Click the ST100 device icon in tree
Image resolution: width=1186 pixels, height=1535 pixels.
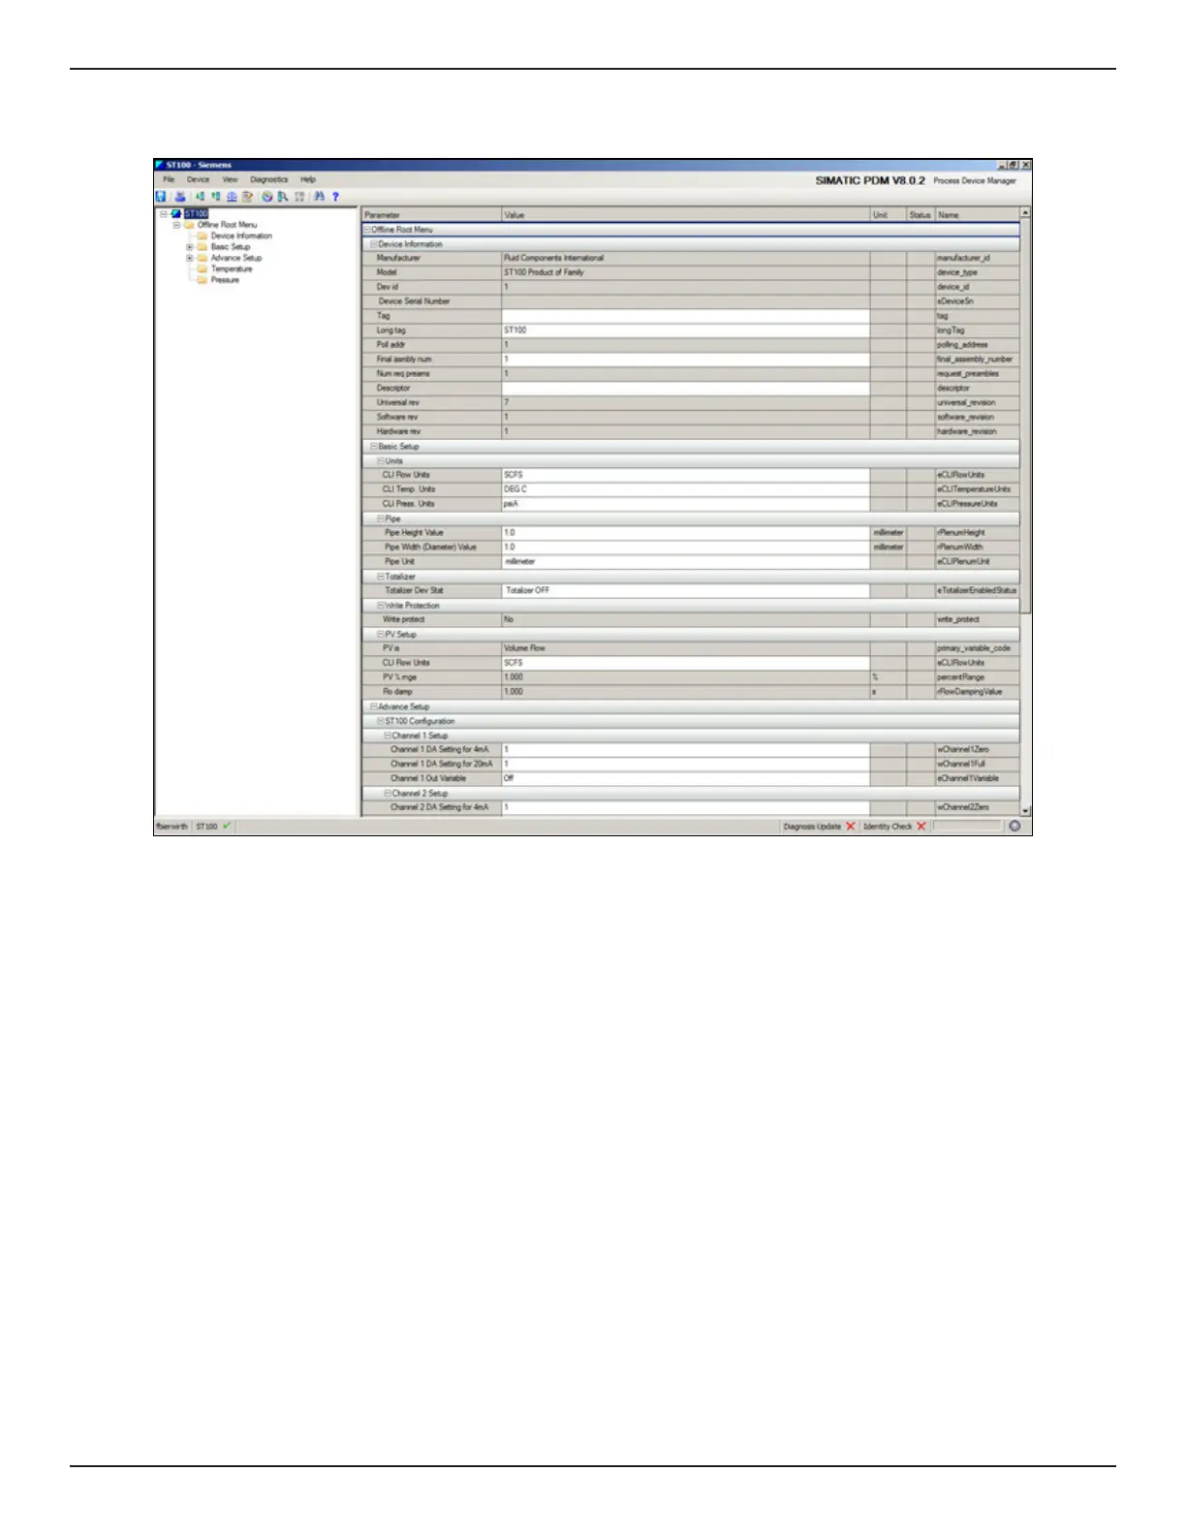point(176,213)
